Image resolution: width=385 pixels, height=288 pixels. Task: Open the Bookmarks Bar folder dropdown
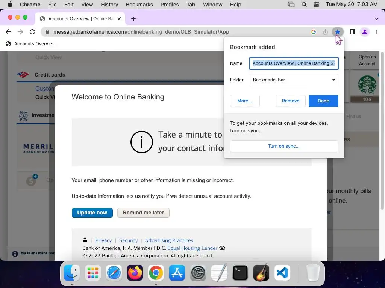[x=294, y=80]
